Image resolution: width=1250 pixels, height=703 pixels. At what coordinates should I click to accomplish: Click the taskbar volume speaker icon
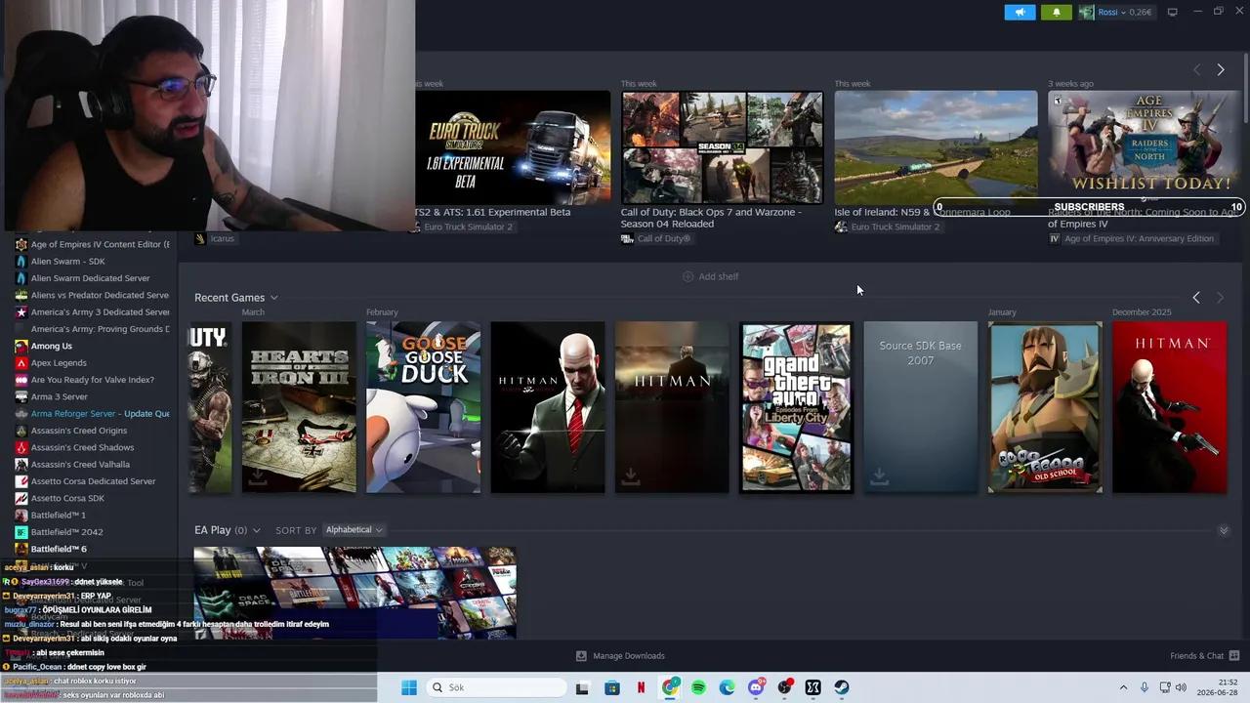click(x=1181, y=687)
